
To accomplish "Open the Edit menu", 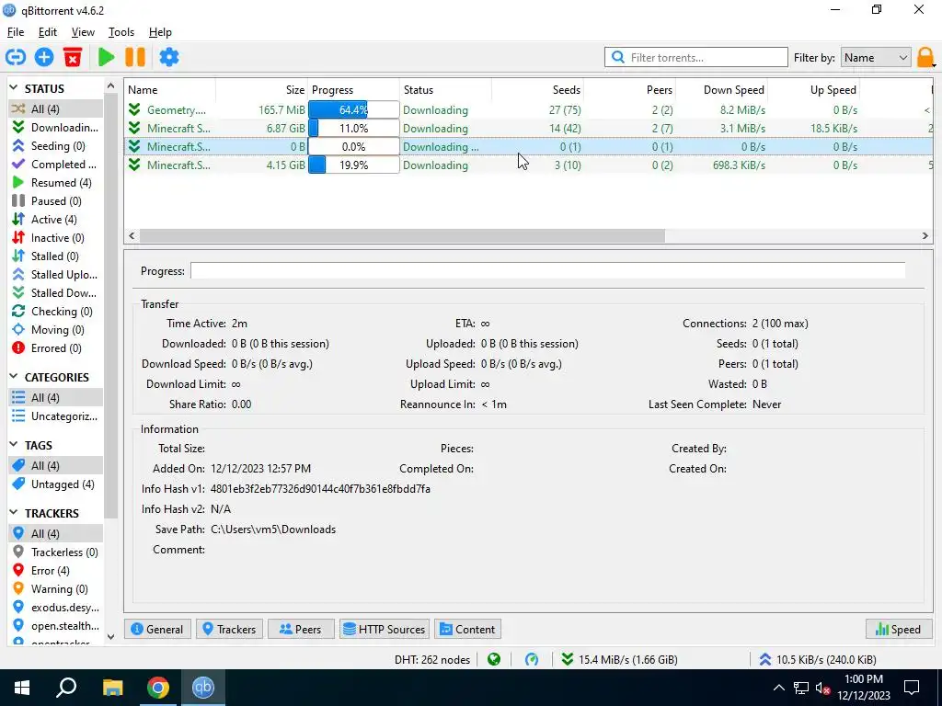I will pos(48,32).
